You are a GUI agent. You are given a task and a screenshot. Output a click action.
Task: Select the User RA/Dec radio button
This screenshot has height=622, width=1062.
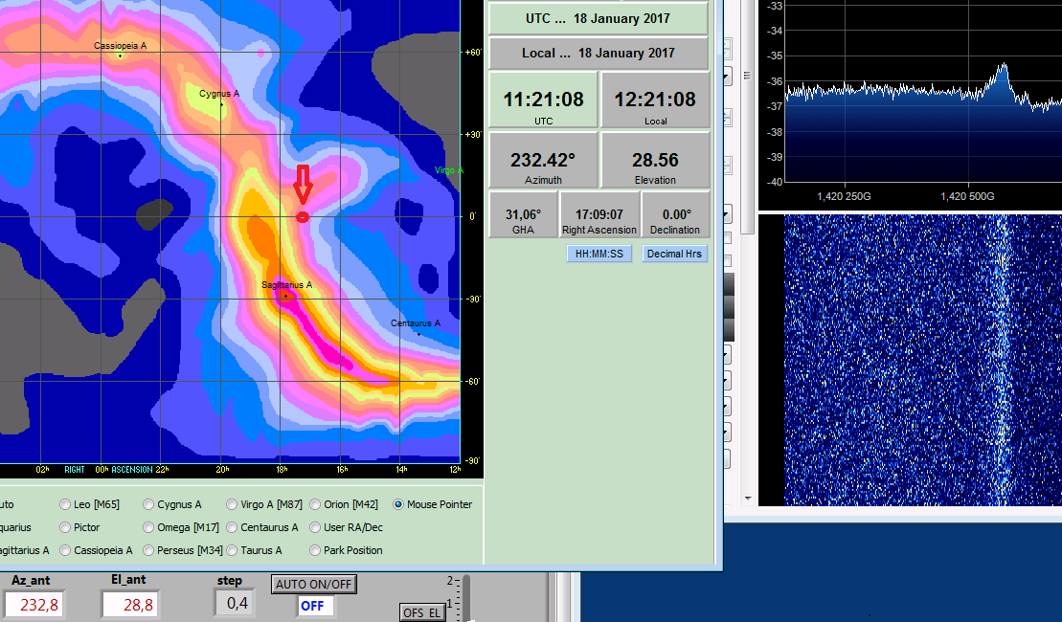click(316, 527)
